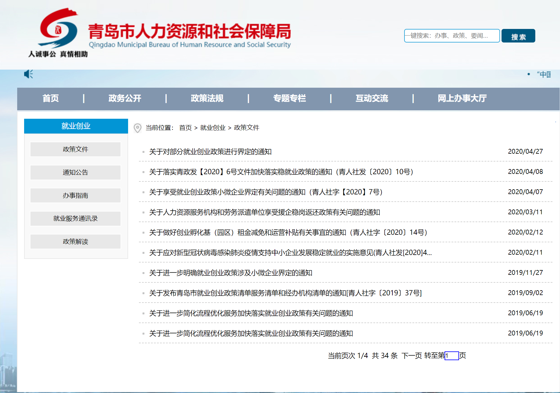Click 就业创业 breadcrumb link
The height and width of the screenshot is (393, 560).
click(212, 128)
